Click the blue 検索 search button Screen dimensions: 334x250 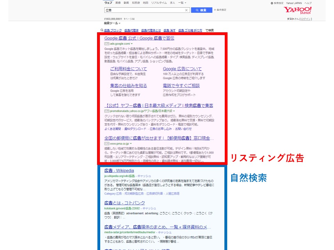(x=201, y=10)
